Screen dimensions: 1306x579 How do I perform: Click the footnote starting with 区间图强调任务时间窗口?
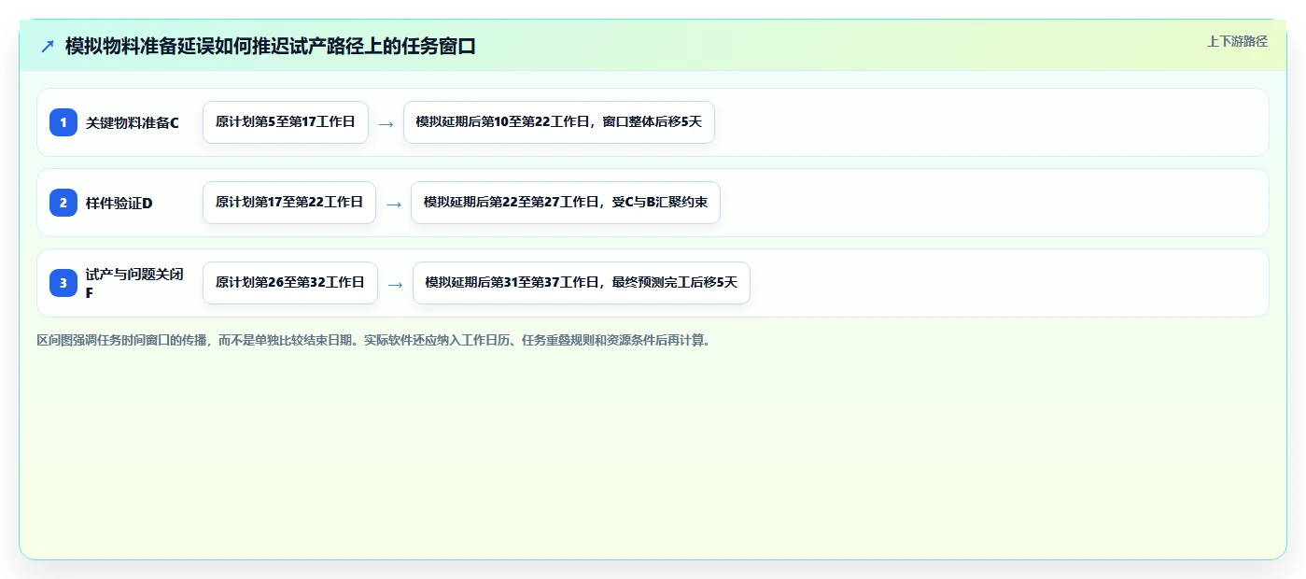pyautogui.click(x=376, y=341)
